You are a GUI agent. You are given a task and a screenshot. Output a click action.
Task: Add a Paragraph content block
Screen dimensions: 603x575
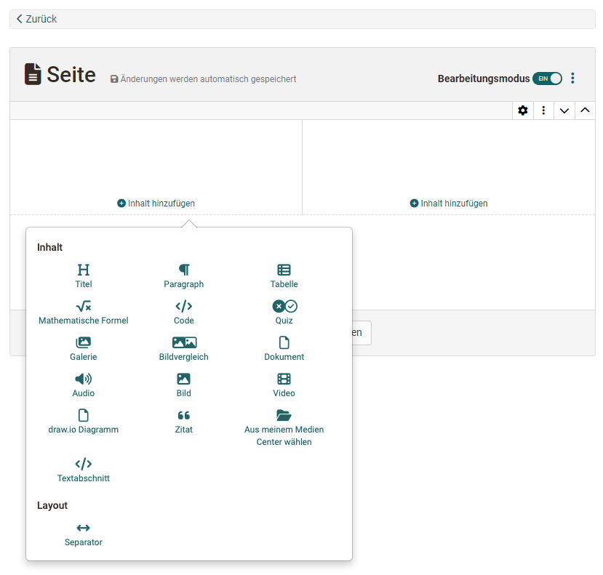pos(184,276)
